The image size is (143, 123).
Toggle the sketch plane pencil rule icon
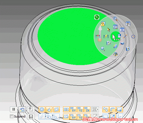[113, 117]
